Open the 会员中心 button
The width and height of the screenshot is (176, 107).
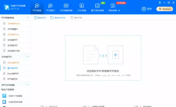click(165, 9)
